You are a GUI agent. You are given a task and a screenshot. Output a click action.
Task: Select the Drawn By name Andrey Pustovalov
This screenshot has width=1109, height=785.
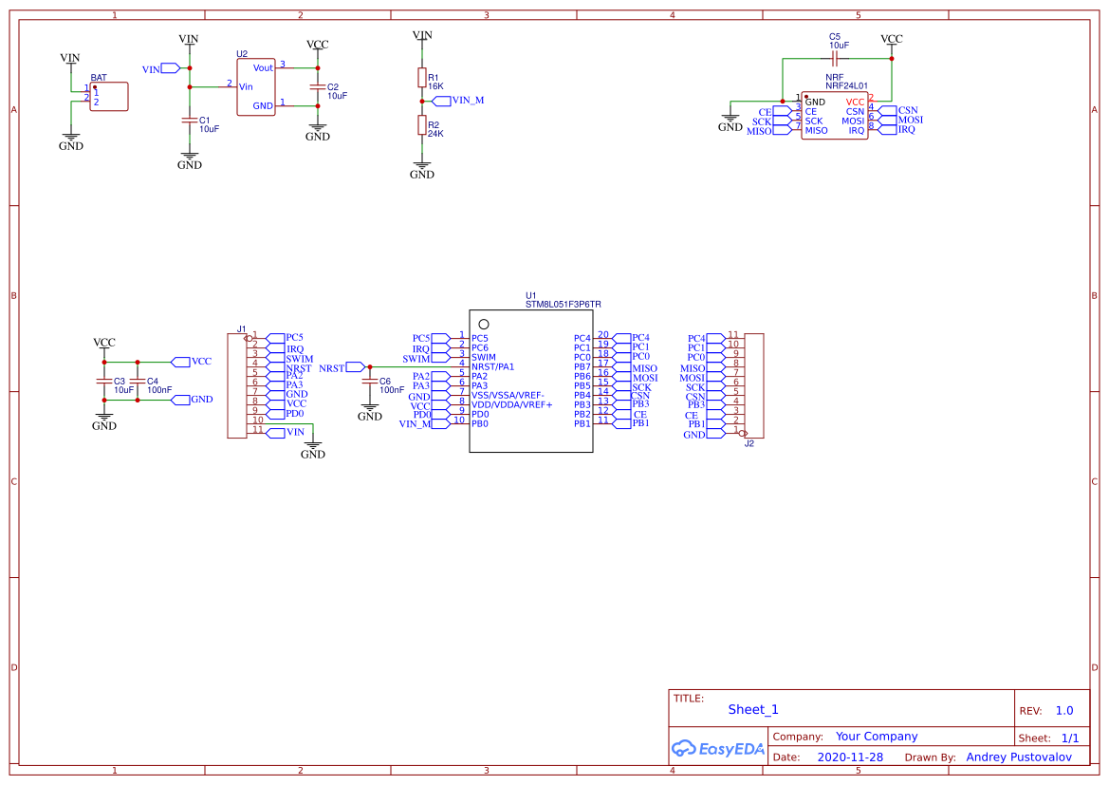(1020, 757)
